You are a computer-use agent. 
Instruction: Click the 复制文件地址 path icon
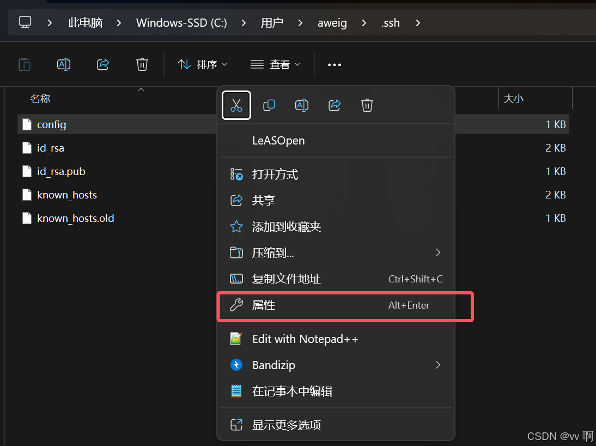pyautogui.click(x=236, y=279)
